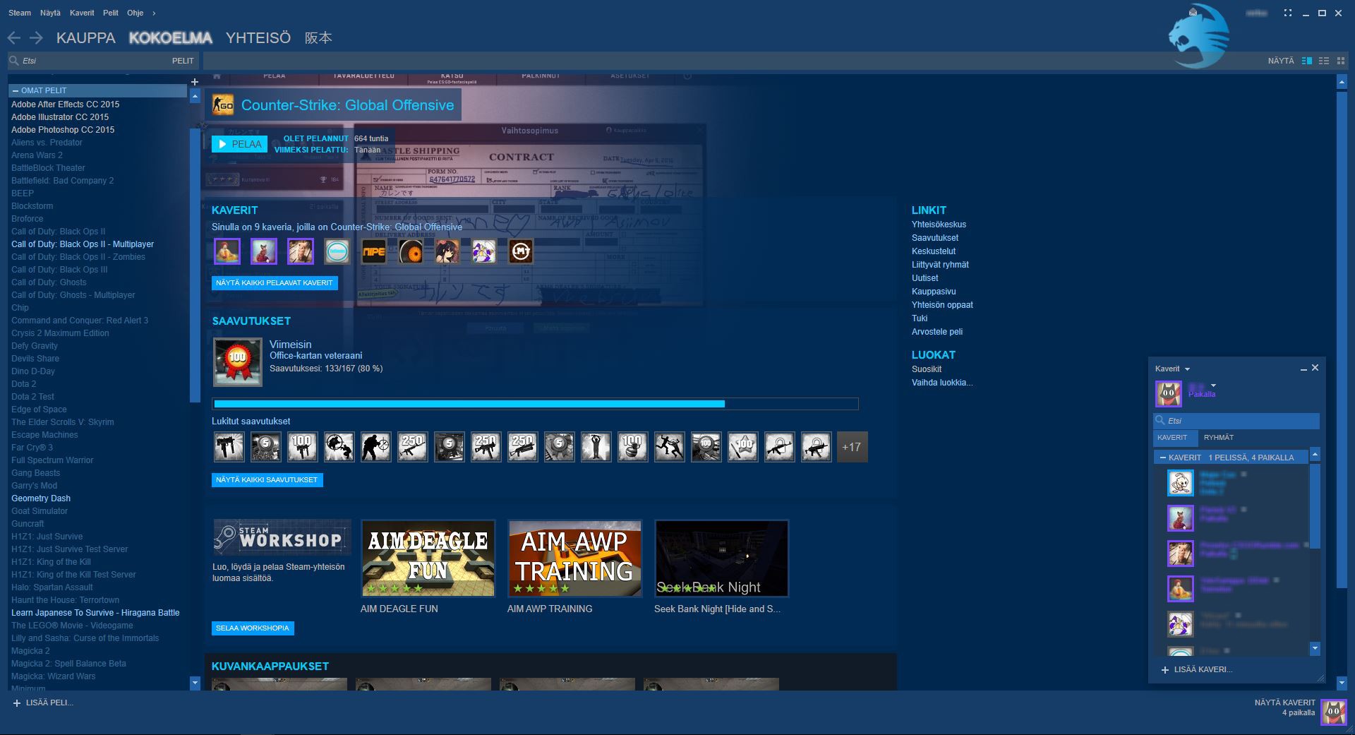Go to the KAUPPA store tab
Image resolution: width=1355 pixels, height=735 pixels.
click(x=86, y=38)
